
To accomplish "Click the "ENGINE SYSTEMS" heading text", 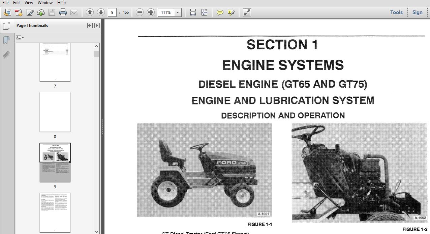I will coord(283,65).
